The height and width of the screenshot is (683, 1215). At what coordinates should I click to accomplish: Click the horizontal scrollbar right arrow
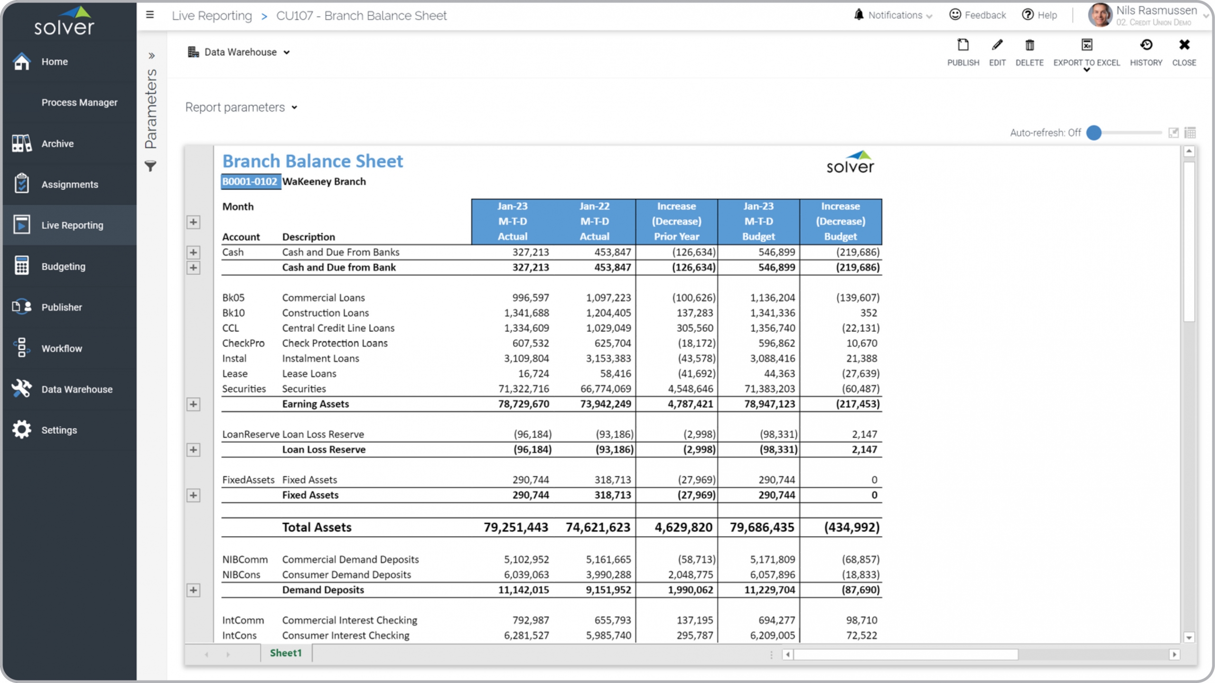click(x=1174, y=655)
